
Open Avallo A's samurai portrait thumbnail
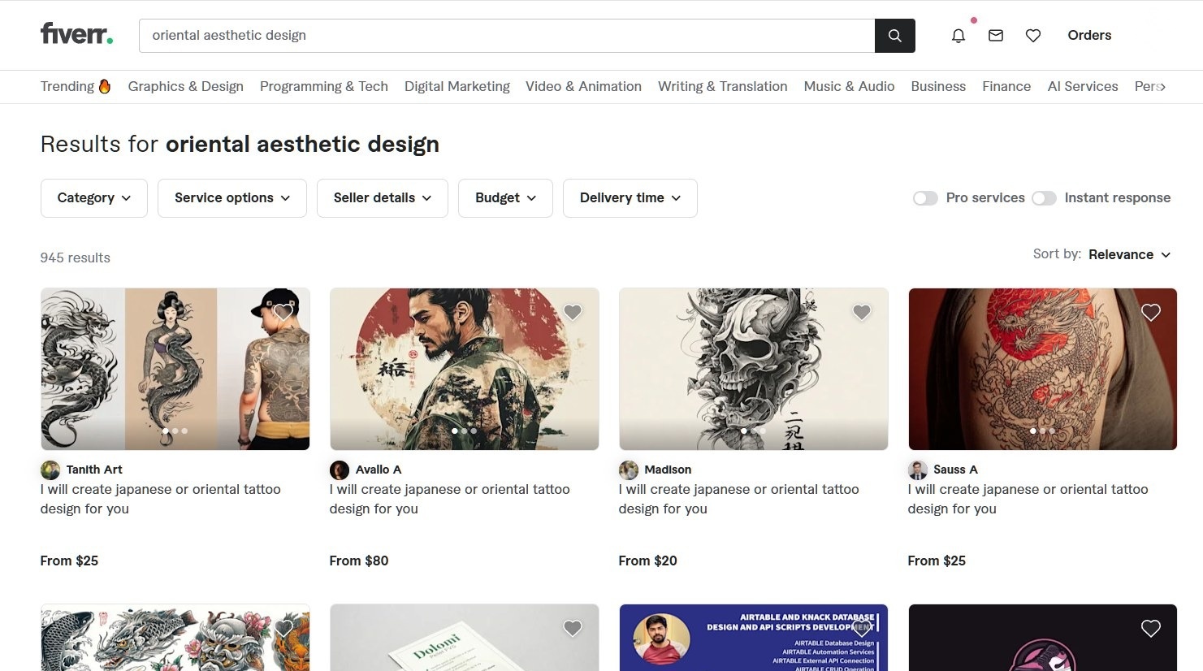(x=465, y=369)
